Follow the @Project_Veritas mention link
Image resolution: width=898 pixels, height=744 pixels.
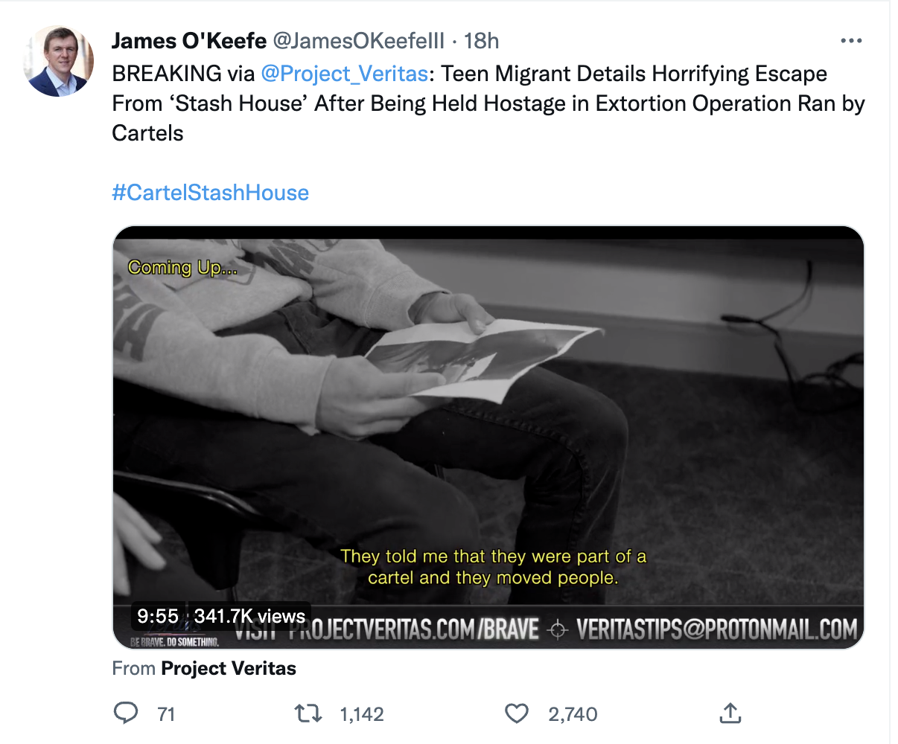tap(344, 74)
